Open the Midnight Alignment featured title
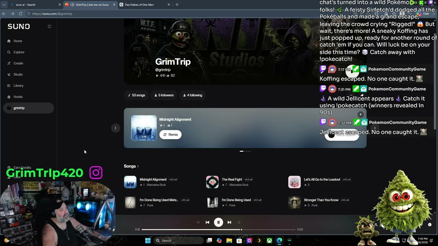This screenshot has height=246, width=438. click(175, 120)
